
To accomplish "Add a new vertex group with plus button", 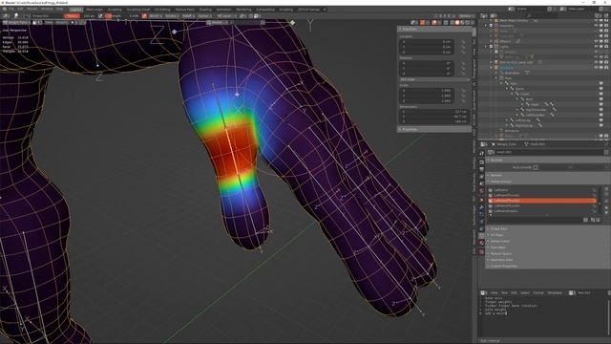I will tap(606, 189).
